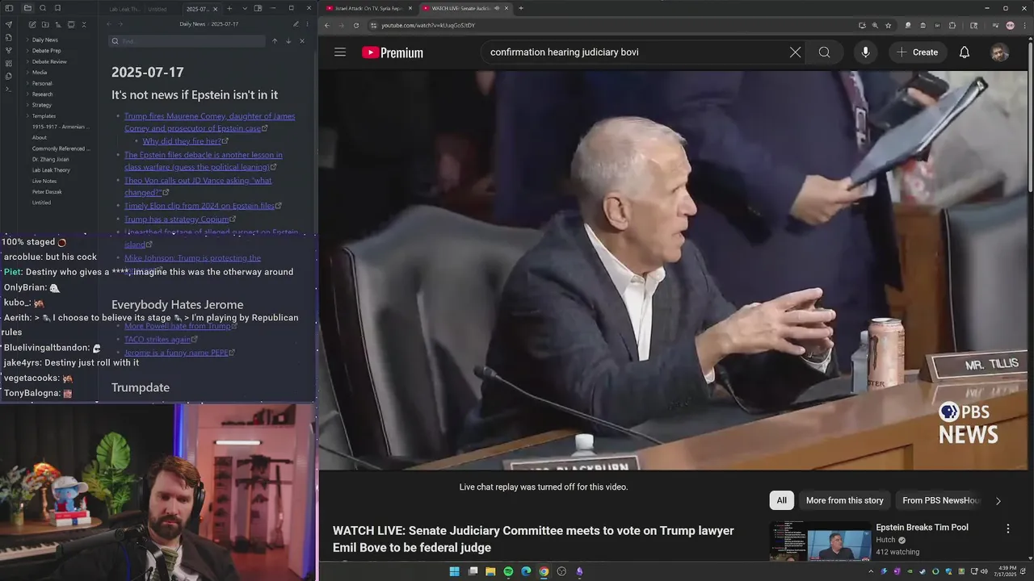Click the YouTube Create button
This screenshot has height=581, width=1034.
point(917,52)
